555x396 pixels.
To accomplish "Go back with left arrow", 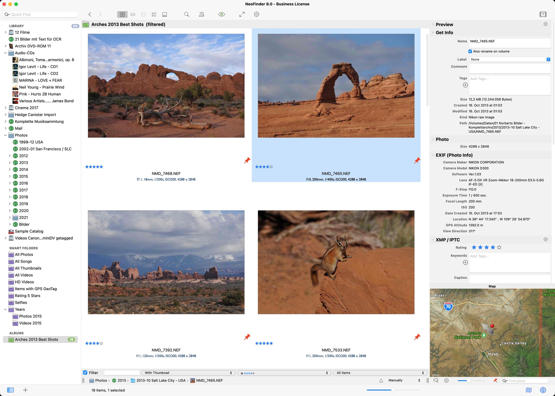I will [x=90, y=14].
